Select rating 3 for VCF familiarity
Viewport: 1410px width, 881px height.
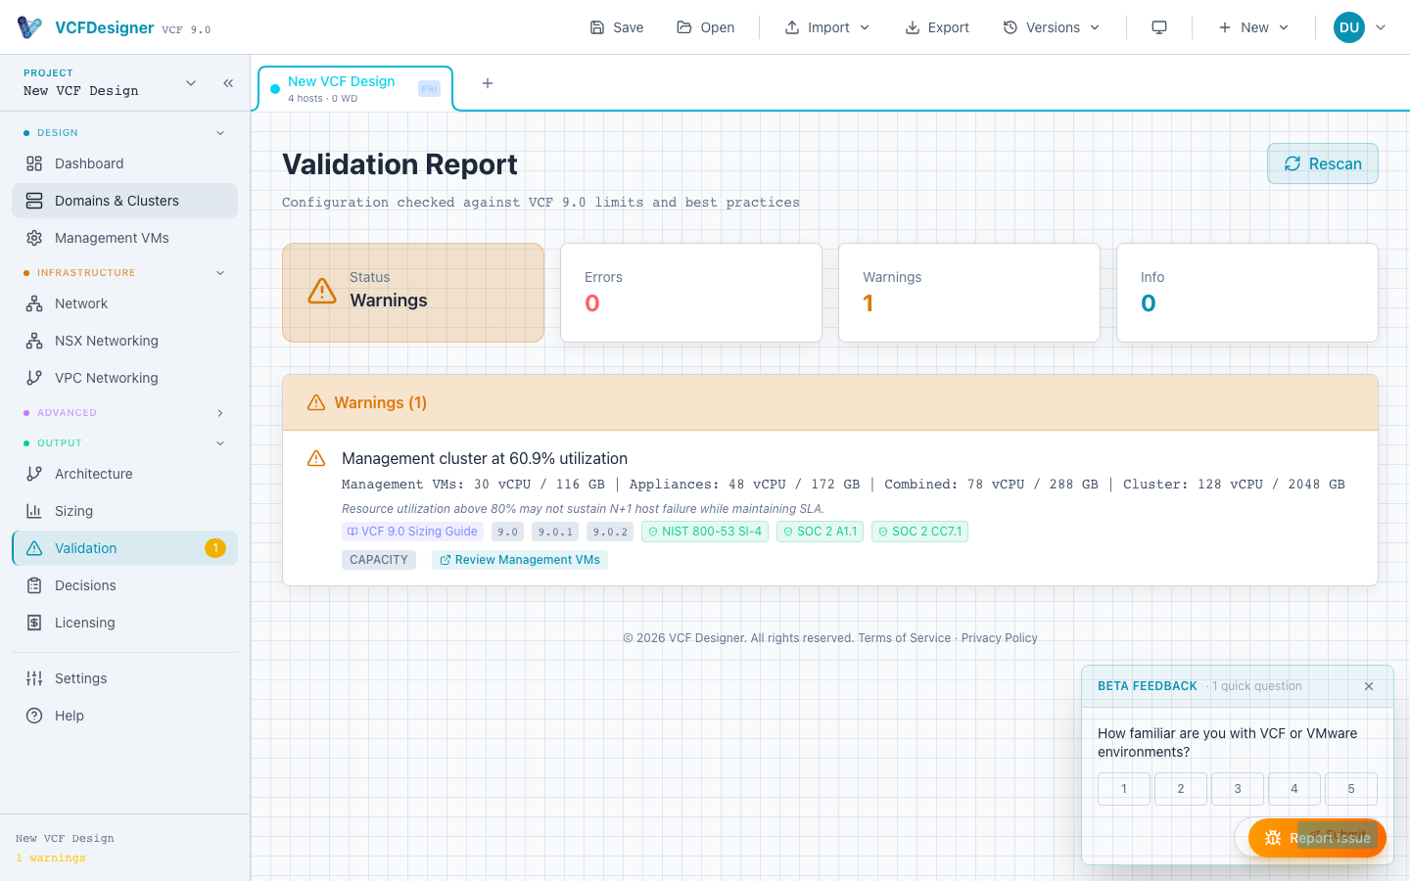point(1237,788)
